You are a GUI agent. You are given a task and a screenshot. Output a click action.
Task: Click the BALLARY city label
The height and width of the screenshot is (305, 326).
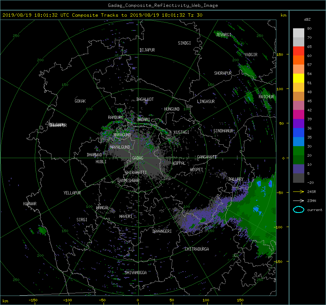236,179
